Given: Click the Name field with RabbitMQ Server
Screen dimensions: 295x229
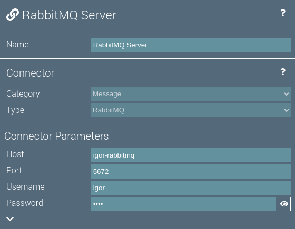Looking at the screenshot, I should [x=191, y=45].
